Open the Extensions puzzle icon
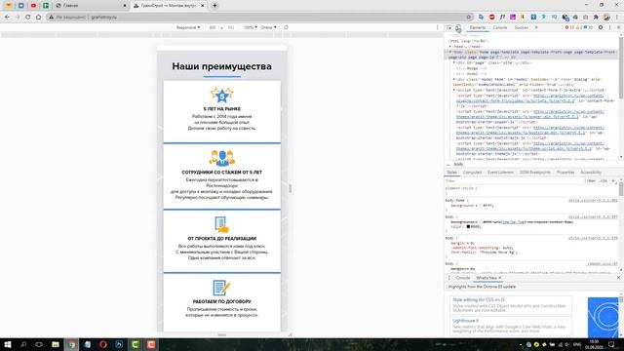 [x=596, y=18]
